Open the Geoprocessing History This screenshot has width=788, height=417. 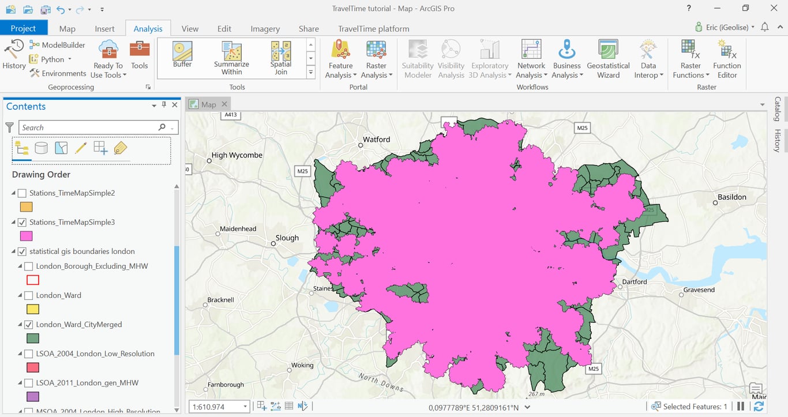[x=14, y=55]
